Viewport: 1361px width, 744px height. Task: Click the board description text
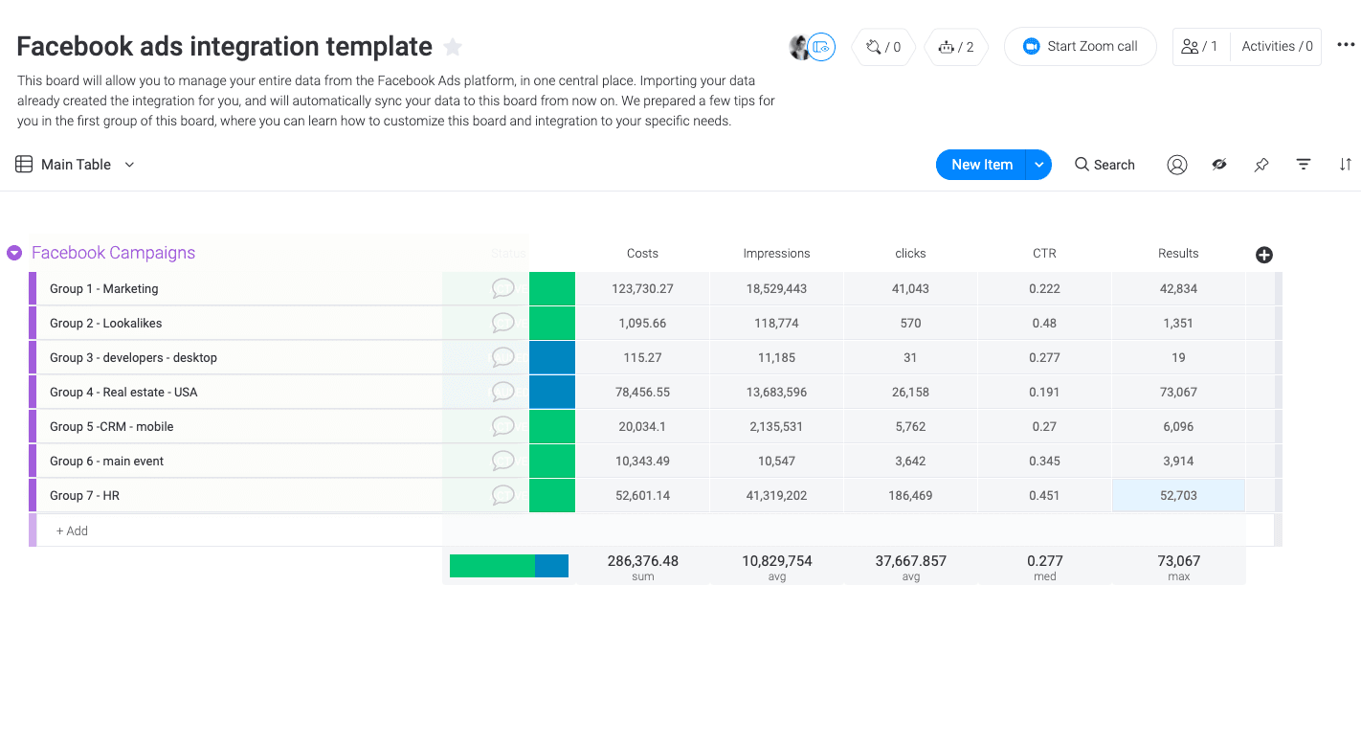point(396,101)
